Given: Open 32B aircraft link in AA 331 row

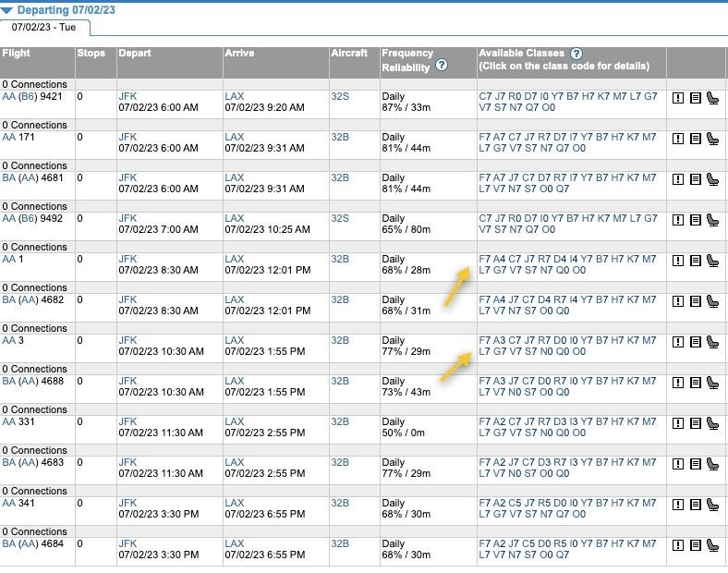Looking at the screenshot, I should [x=340, y=421].
